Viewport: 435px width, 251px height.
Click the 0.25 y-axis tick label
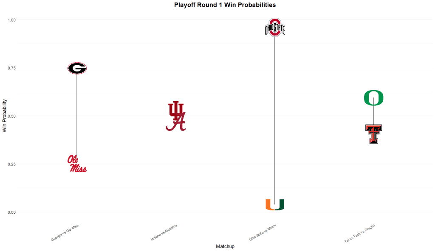click(11, 164)
